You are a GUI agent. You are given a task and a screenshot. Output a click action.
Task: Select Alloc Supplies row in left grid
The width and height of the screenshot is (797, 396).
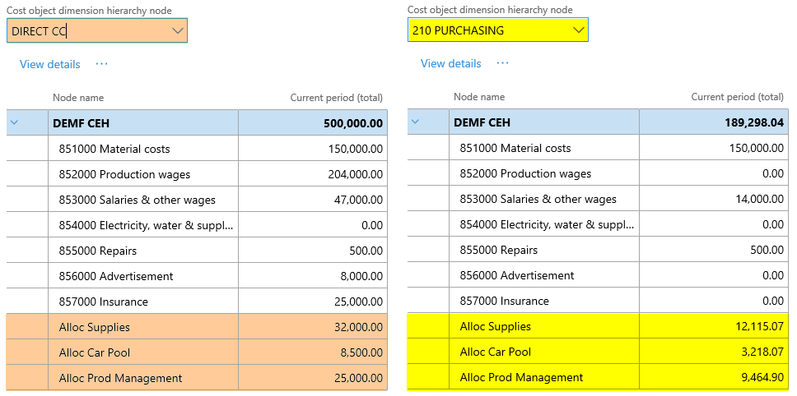[x=95, y=327]
